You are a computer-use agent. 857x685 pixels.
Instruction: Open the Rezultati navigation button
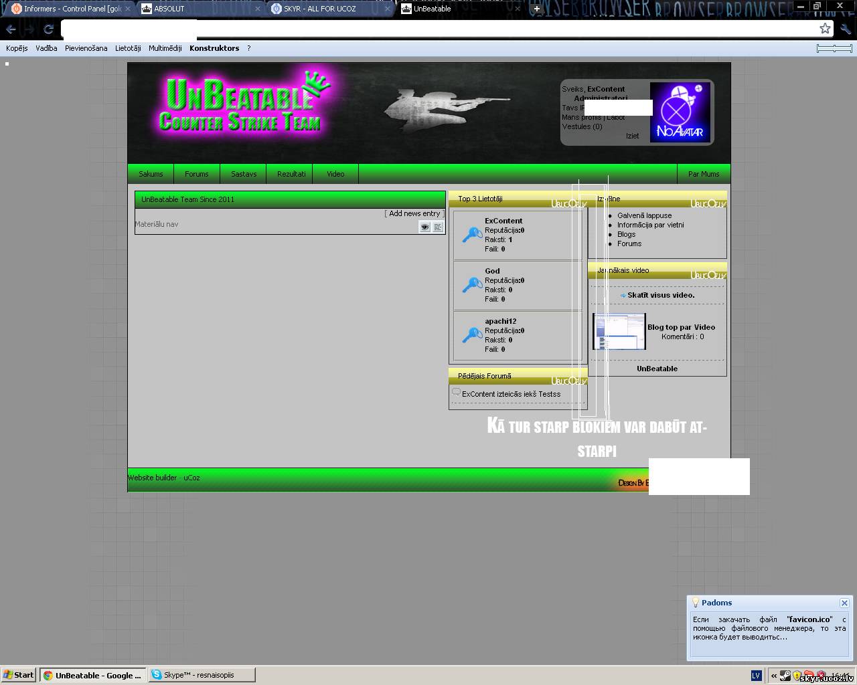pos(291,174)
